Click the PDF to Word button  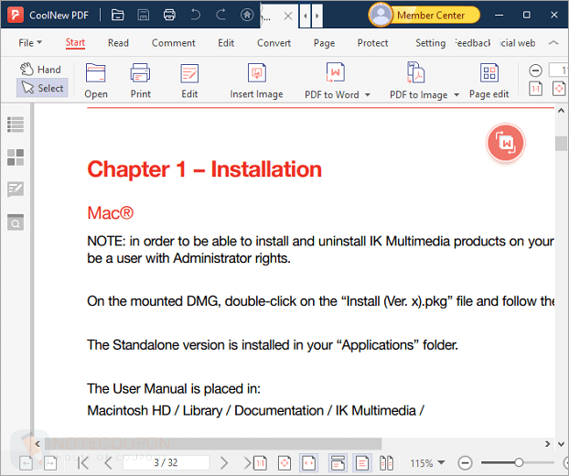coord(332,81)
